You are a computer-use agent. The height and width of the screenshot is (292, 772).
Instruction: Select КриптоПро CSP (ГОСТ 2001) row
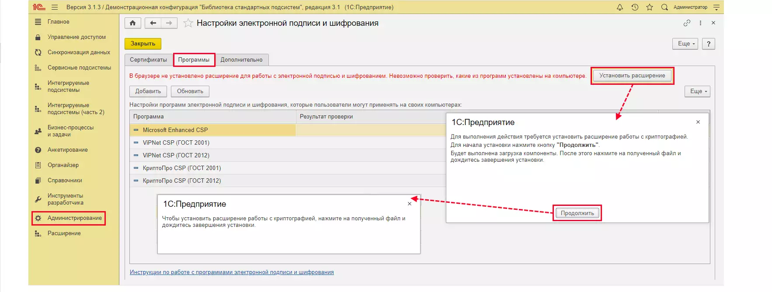pos(287,168)
